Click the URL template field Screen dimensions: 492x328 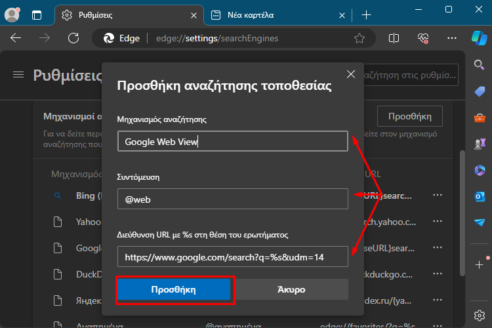click(233, 256)
